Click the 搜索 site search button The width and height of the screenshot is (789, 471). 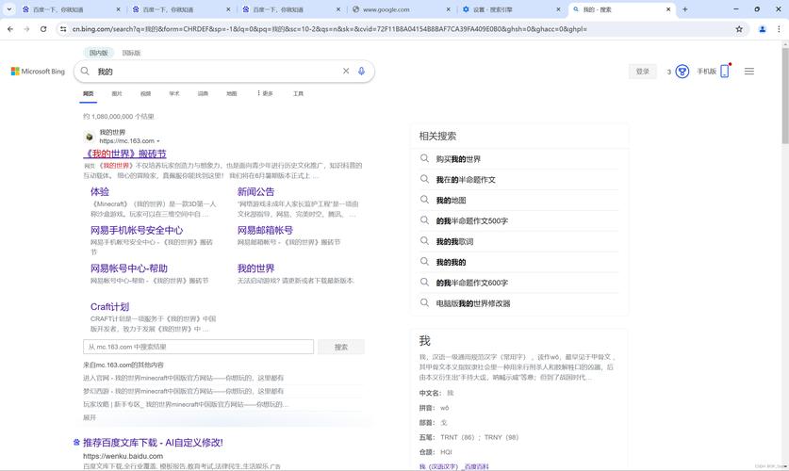[341, 347]
